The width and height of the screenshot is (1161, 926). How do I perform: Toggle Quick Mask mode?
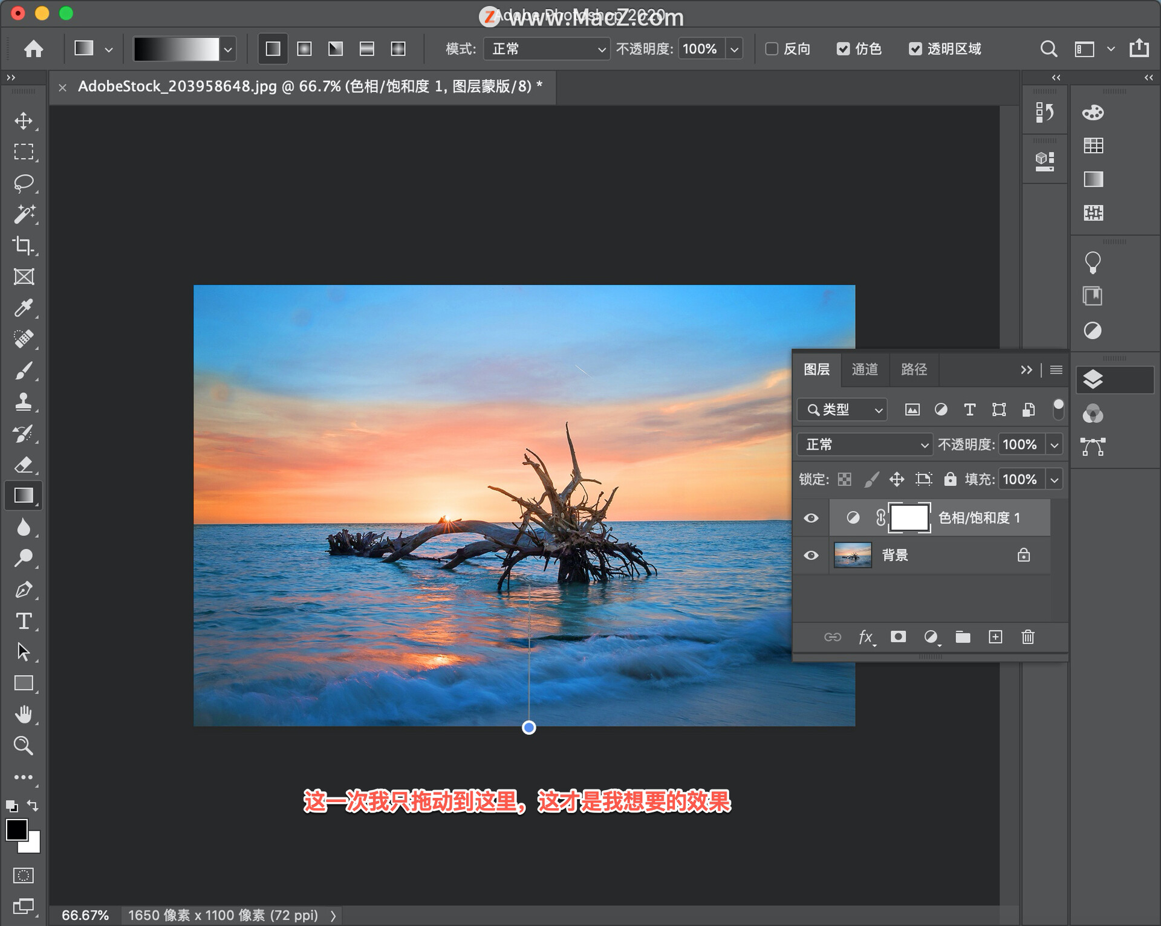(24, 875)
